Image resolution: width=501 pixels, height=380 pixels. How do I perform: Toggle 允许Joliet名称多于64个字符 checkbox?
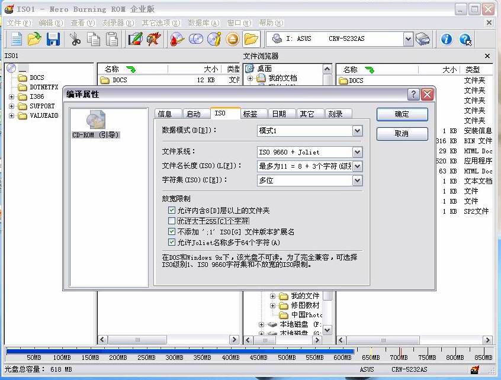172,242
